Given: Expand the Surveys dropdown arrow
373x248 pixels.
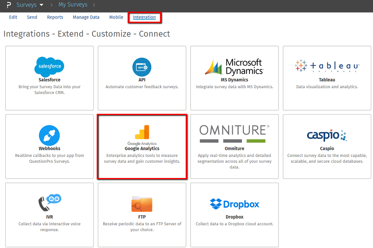Looking at the screenshot, I should pyautogui.click(x=41, y=5).
